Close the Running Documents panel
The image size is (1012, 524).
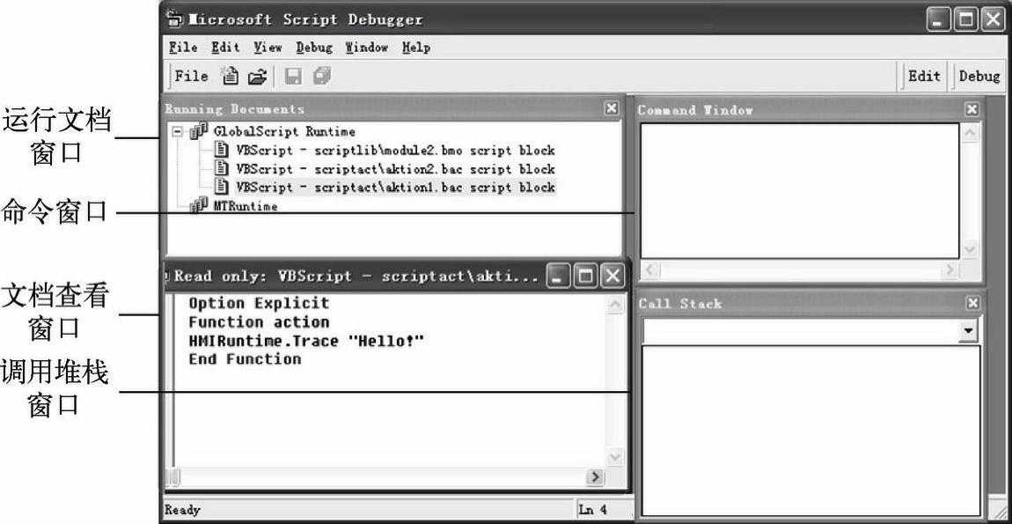click(611, 108)
